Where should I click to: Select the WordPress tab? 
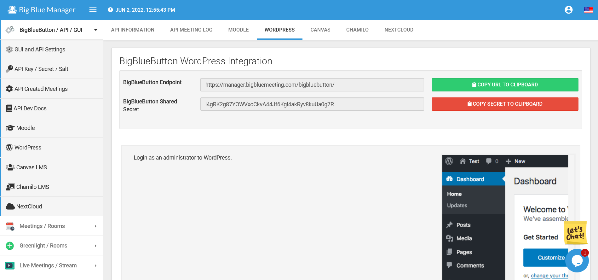tap(279, 30)
